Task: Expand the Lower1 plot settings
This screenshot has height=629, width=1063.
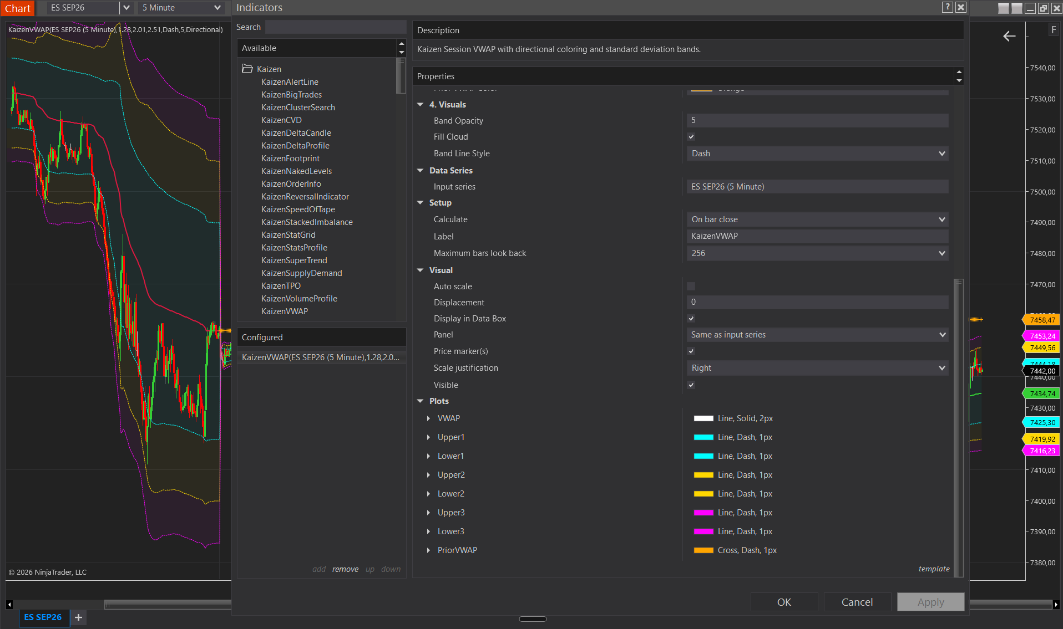Action: click(428, 456)
